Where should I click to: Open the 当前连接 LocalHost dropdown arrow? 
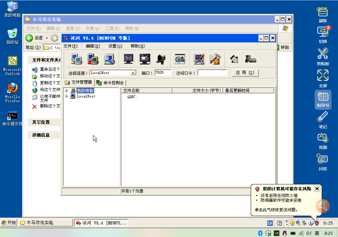tap(133, 73)
